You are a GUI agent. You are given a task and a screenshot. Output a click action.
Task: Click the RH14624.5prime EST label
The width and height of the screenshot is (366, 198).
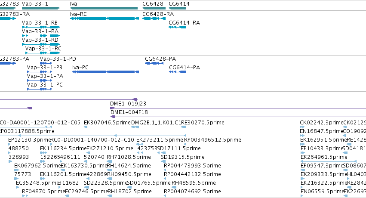(x=129, y=166)
